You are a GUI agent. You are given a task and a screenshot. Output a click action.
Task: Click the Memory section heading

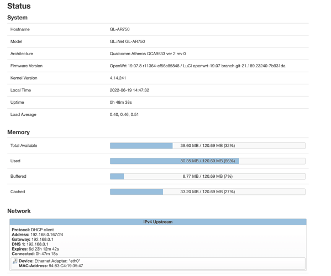click(19, 132)
